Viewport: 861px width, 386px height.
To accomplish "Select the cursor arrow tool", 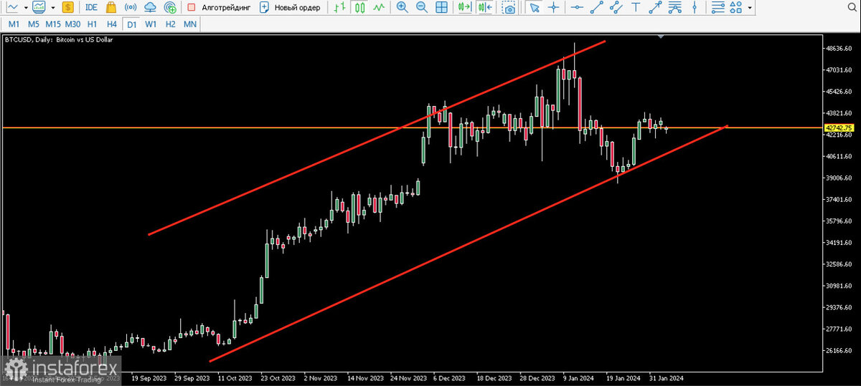I will (x=534, y=7).
